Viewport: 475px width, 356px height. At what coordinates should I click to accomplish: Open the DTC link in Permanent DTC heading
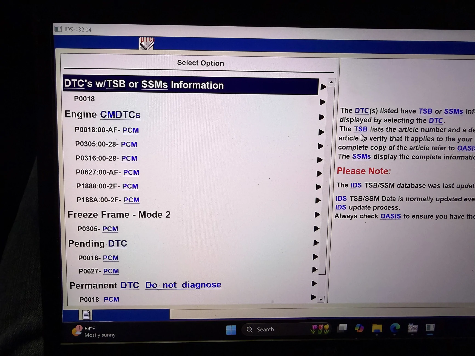coord(130,285)
